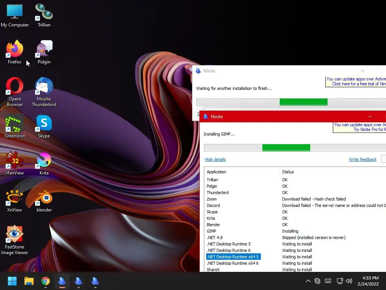Image resolution: width=386 pixels, height=290 pixels.
Task: Open the touch keyboard tray icon
Action: tap(328, 281)
